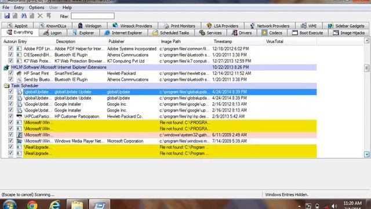This screenshot has width=371, height=209.
Task: Switch to the WMI tab
Action: pyautogui.click(x=309, y=26)
